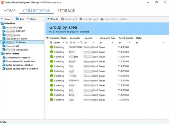Switch to the HOME tab
The image size is (169, 124).
[x=9, y=11]
